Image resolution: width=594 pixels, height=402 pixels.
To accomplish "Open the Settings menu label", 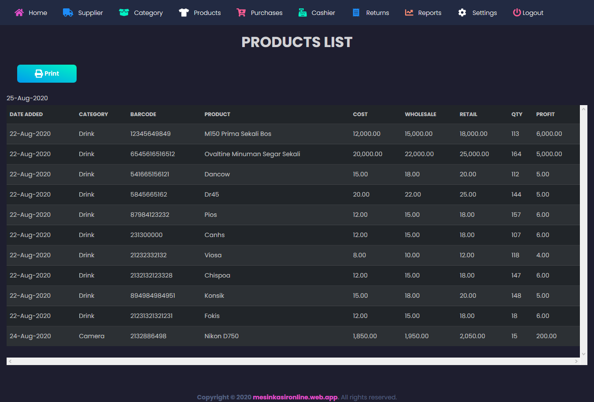I will pyautogui.click(x=485, y=13).
